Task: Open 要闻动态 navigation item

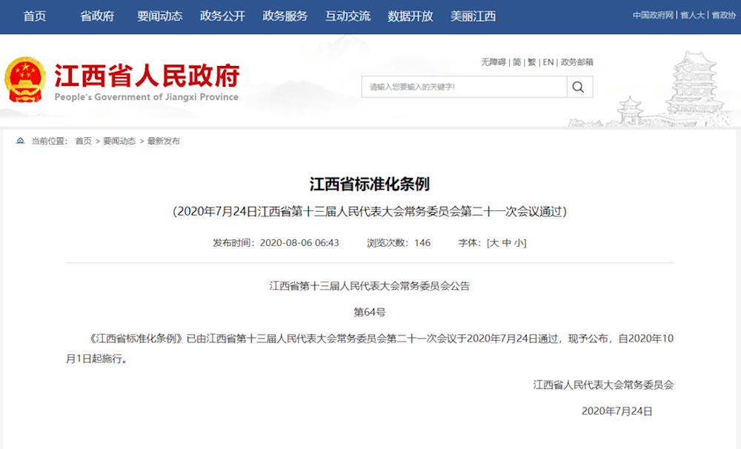Action: click(x=160, y=16)
